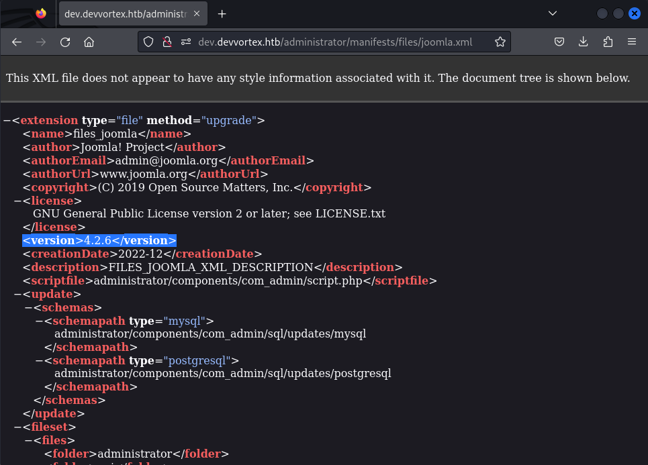Click the GNU General Public License text
Image resolution: width=648 pixels, height=465 pixels.
[x=209, y=213]
